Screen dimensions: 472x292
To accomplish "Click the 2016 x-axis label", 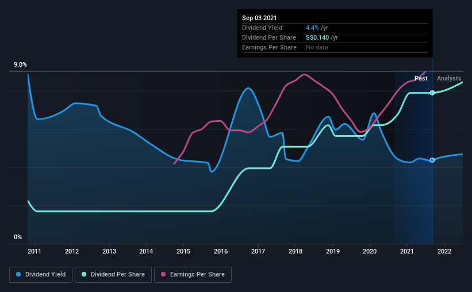I will click(x=221, y=251).
